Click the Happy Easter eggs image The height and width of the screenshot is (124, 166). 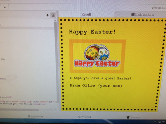[97, 56]
